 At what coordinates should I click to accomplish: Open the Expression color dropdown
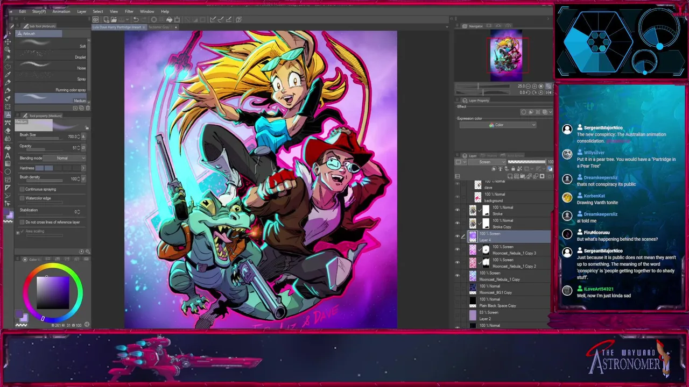point(498,125)
